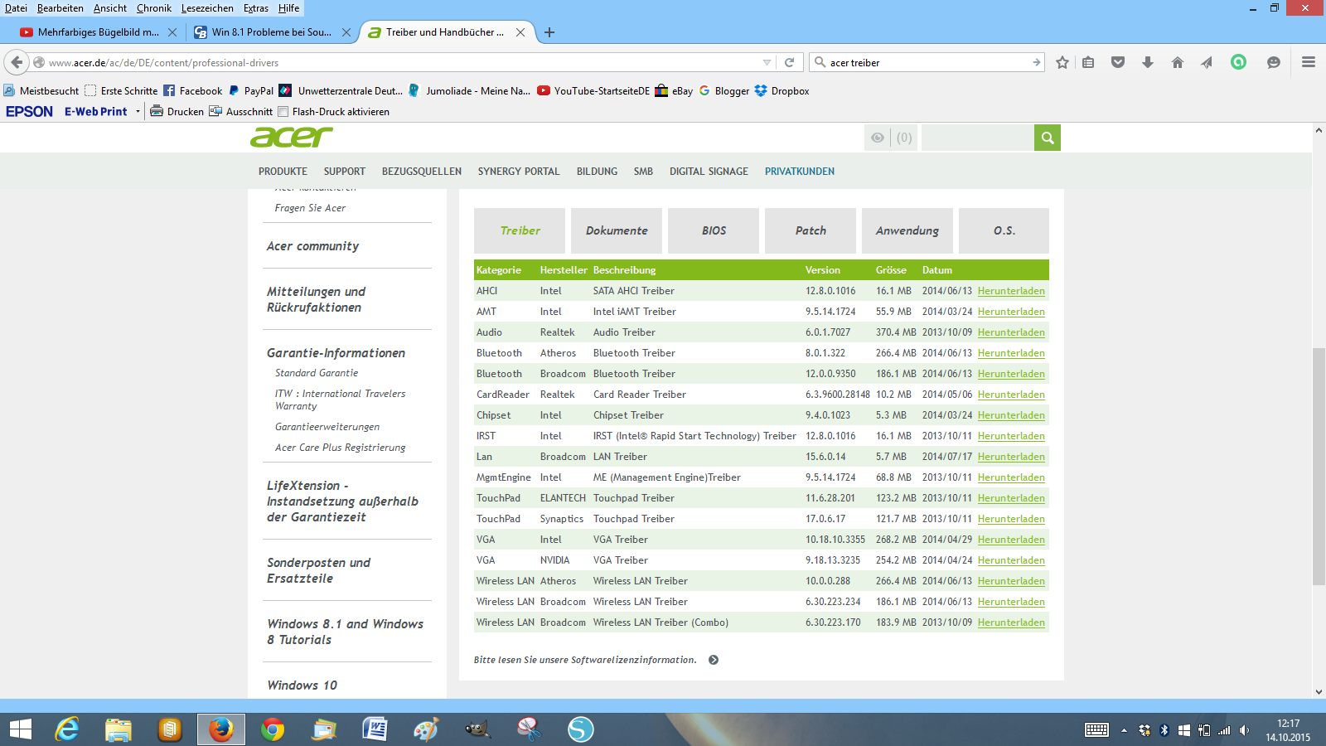Image resolution: width=1326 pixels, height=746 pixels.
Task: Open File Explorer from the taskbar
Action: tap(119, 729)
